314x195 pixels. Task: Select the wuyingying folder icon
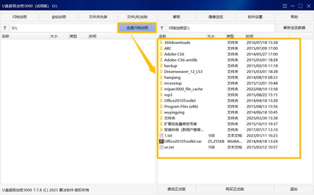(x=161, y=112)
